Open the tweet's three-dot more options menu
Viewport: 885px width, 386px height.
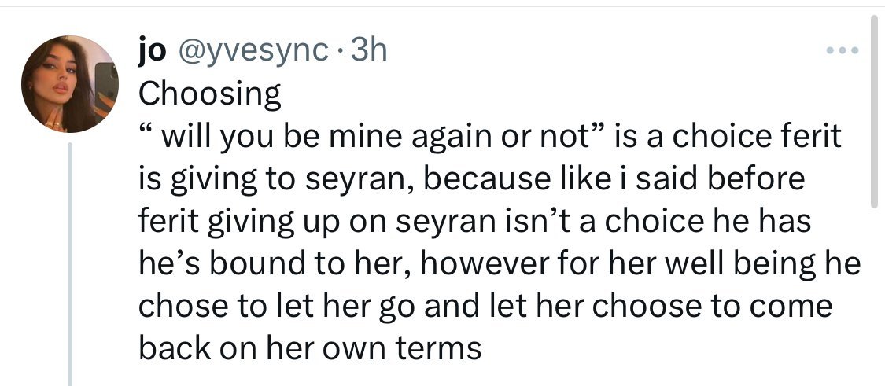(x=843, y=52)
